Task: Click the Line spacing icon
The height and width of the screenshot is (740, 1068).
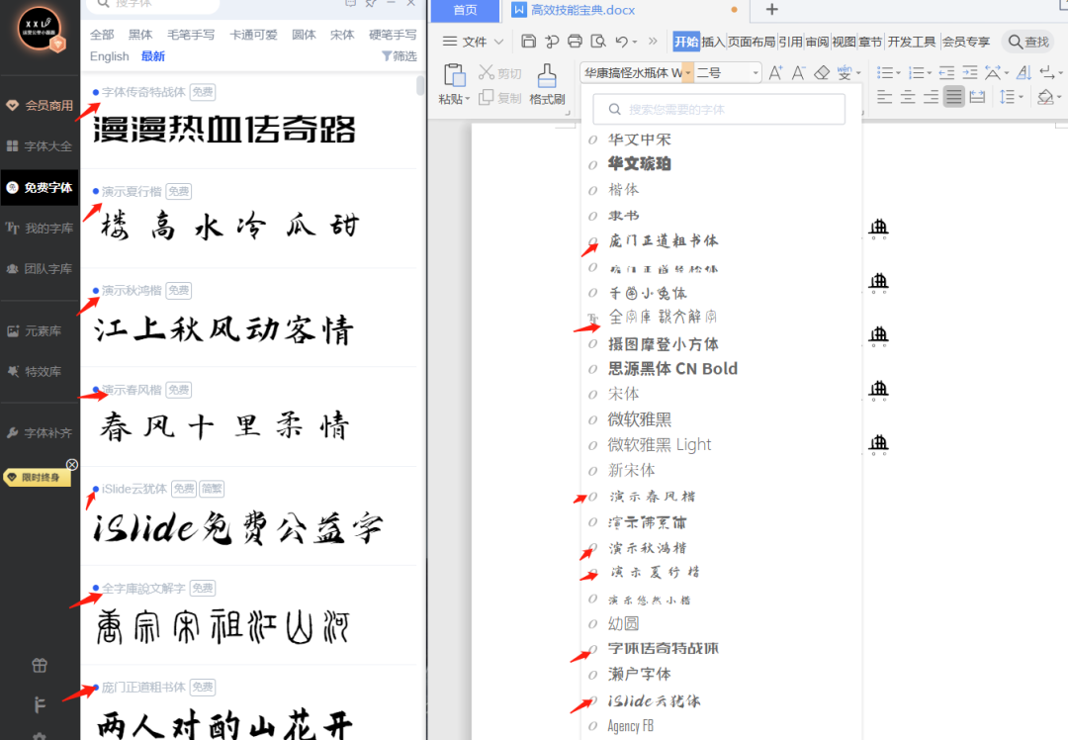Action: pyautogui.click(x=1007, y=97)
